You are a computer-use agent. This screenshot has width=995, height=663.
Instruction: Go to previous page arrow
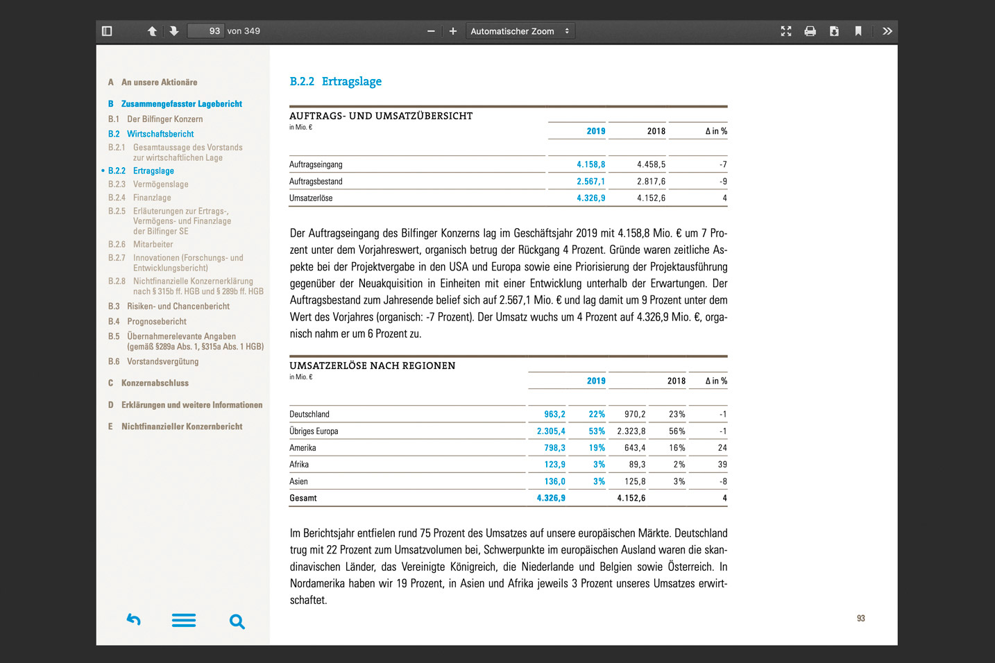[152, 31]
